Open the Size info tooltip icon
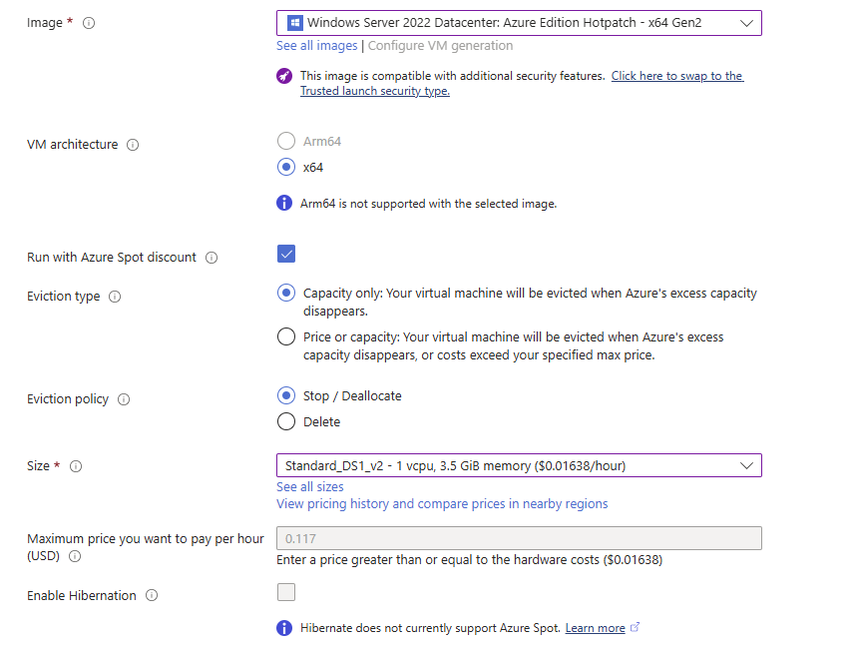The image size is (858, 651). click(76, 466)
